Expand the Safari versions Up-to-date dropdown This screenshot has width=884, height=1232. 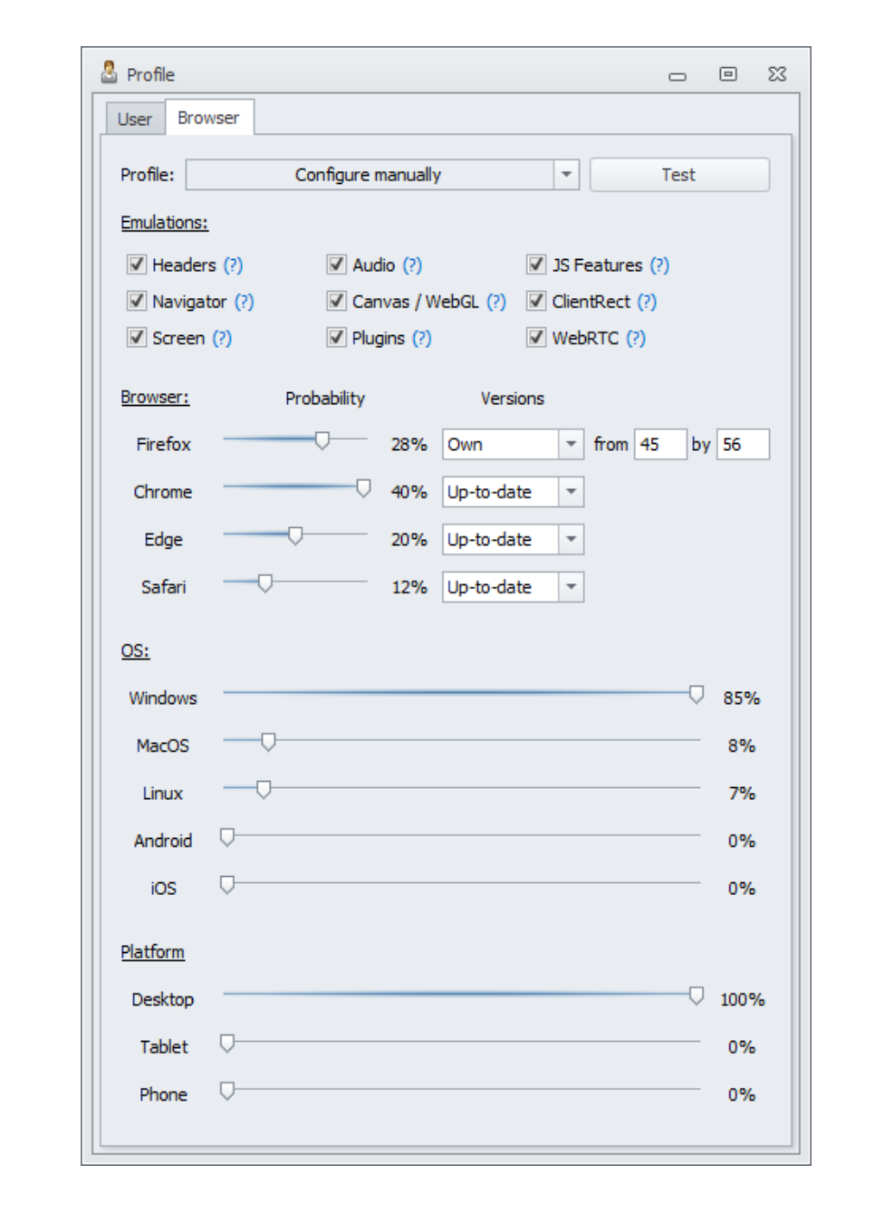pos(513,587)
